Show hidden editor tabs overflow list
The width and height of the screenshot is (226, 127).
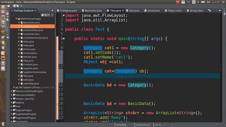point(209,11)
